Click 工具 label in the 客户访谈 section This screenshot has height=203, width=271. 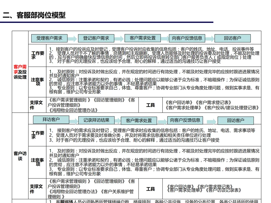pos(150,189)
